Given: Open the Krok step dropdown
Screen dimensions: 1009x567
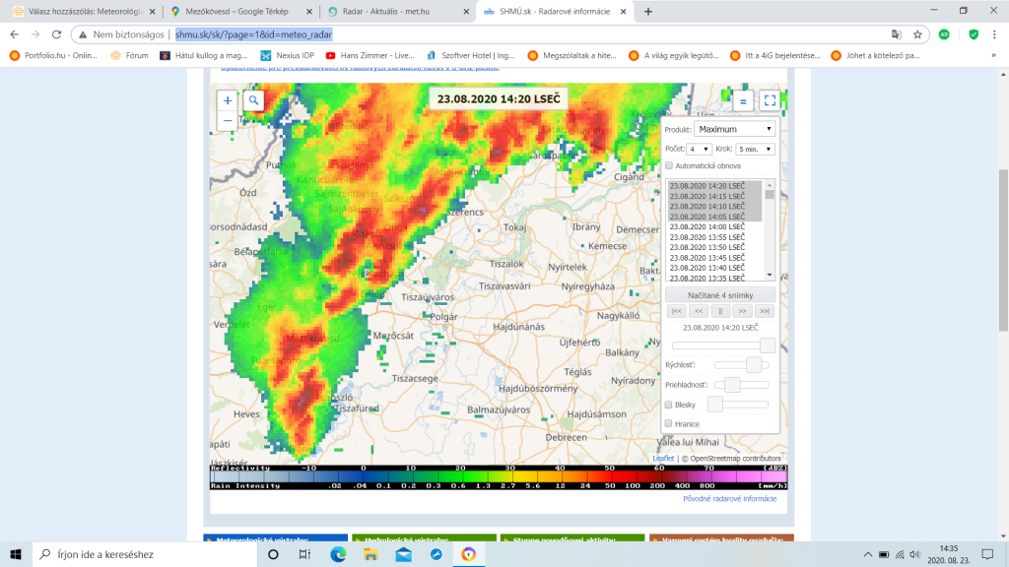Looking at the screenshot, I should point(755,149).
